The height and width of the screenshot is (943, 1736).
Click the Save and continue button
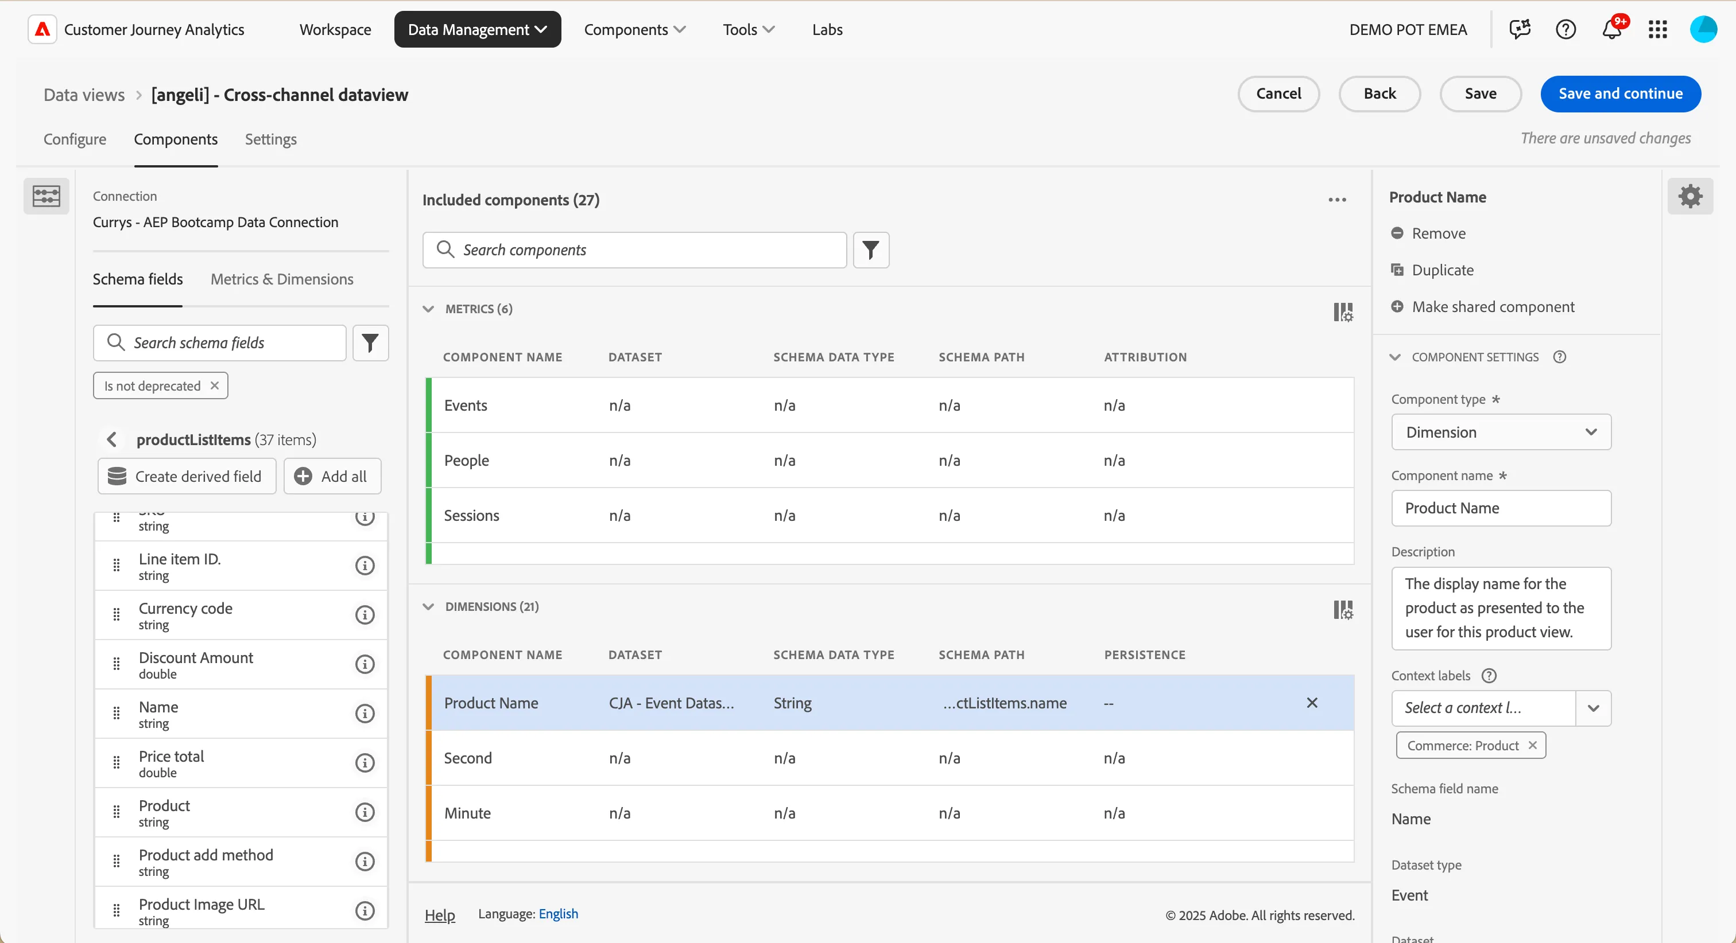[x=1620, y=93]
